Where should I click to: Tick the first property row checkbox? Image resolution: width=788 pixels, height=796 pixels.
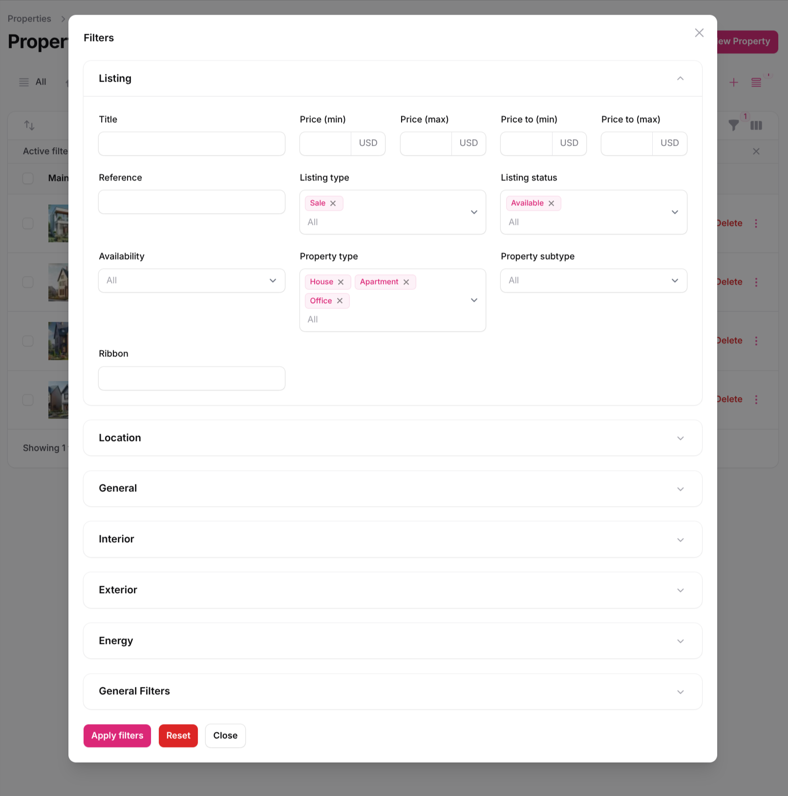point(28,223)
